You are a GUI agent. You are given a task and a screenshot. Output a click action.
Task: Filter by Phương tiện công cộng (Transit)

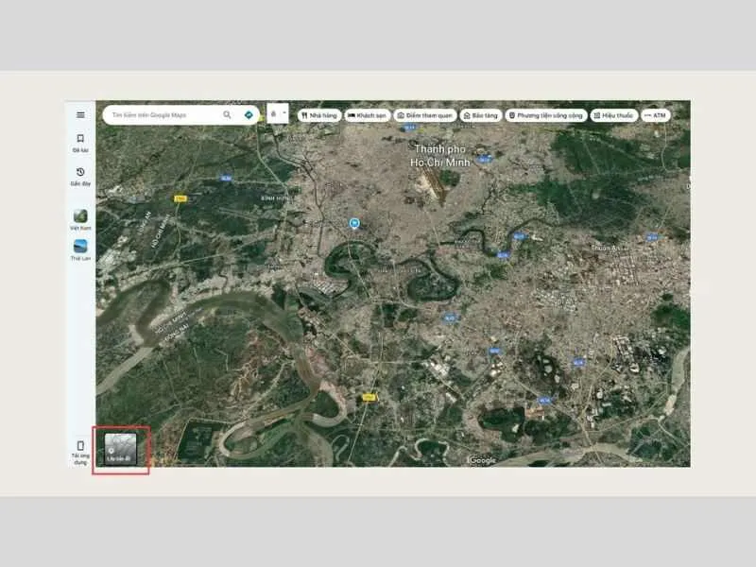tap(546, 115)
